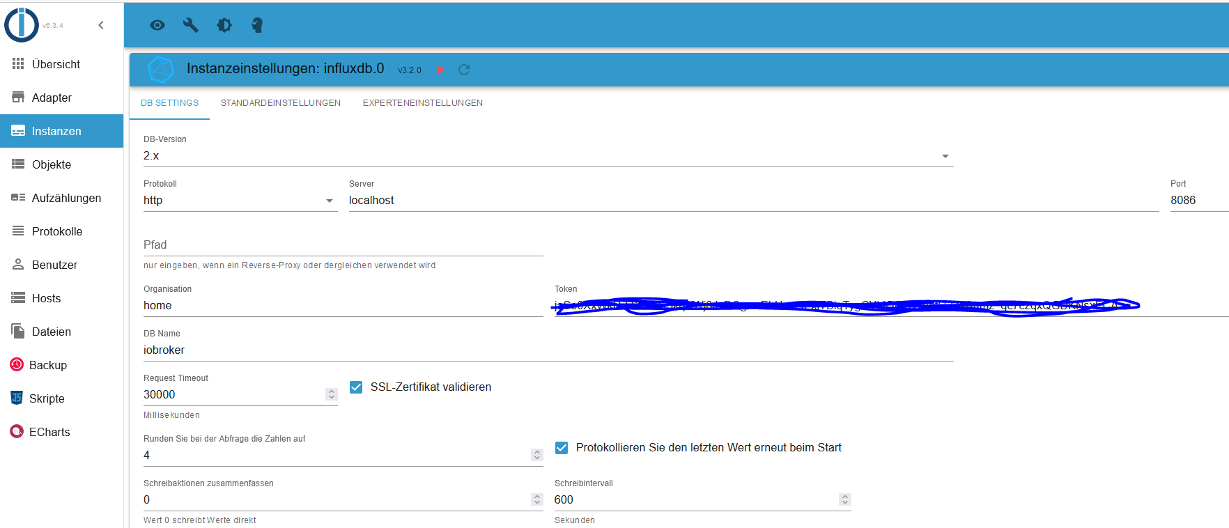The width and height of the screenshot is (1229, 528).
Task: Toggle the theme brightness icon
Action: [x=224, y=25]
